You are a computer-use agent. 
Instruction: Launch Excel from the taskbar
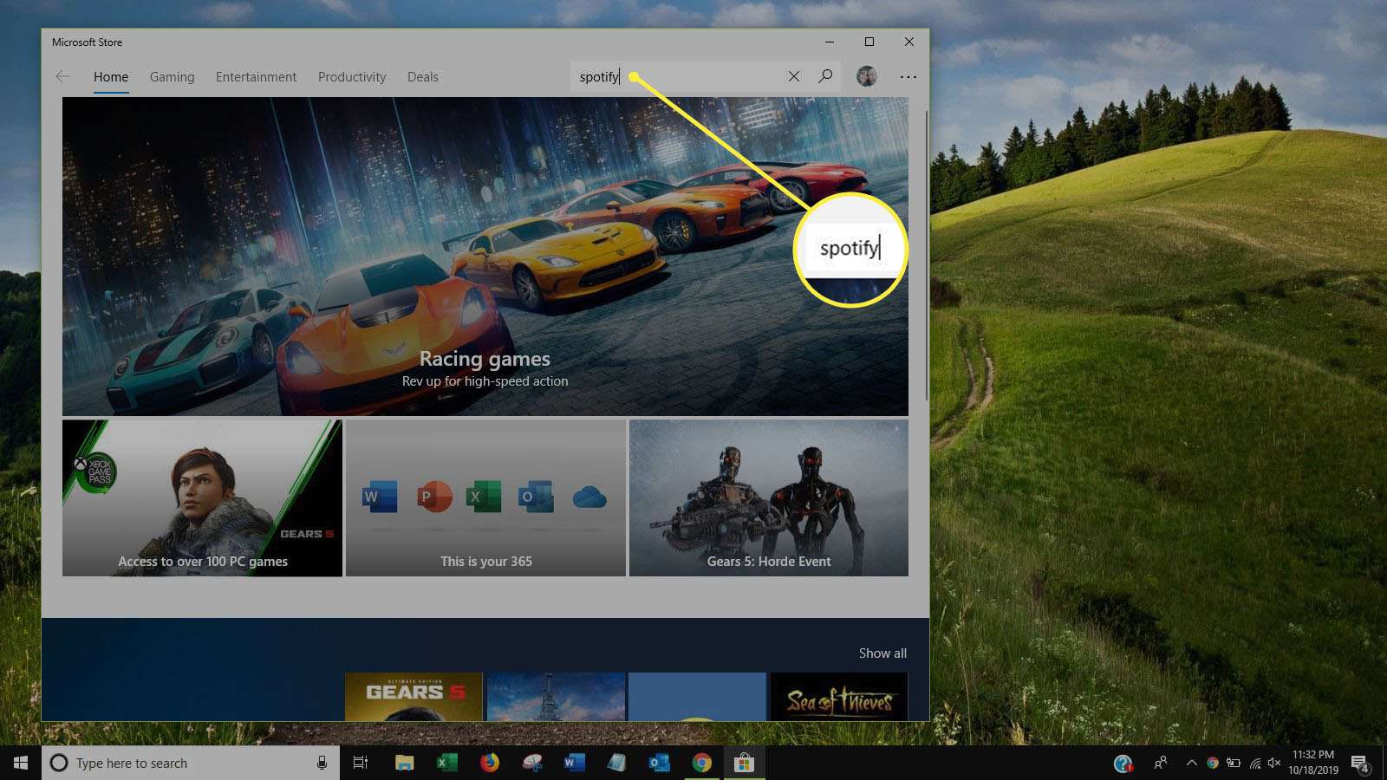[x=446, y=763]
